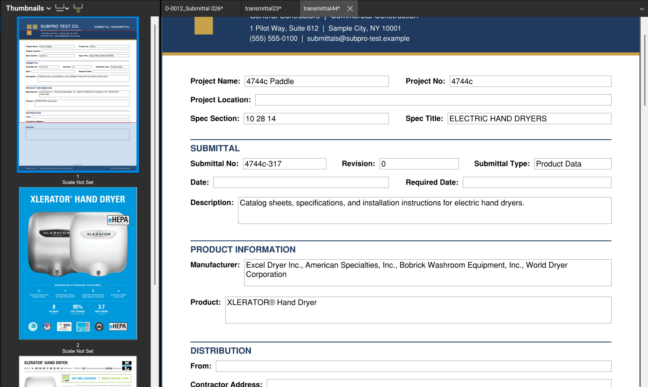Click the Spec Section field

[316, 119]
